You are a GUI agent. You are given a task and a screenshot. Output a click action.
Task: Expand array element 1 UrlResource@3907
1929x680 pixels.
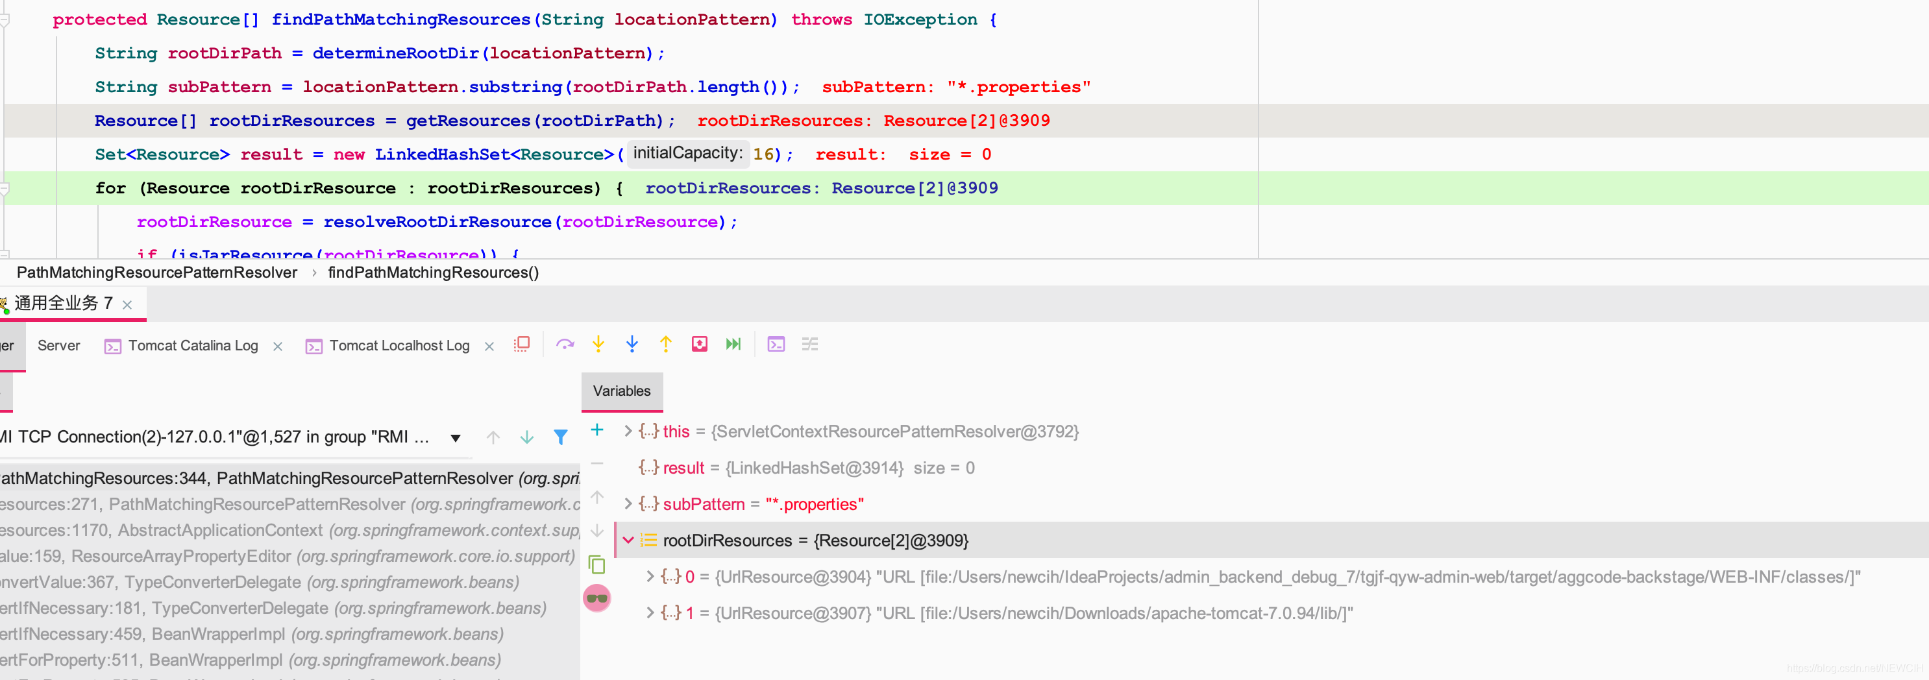click(x=650, y=613)
